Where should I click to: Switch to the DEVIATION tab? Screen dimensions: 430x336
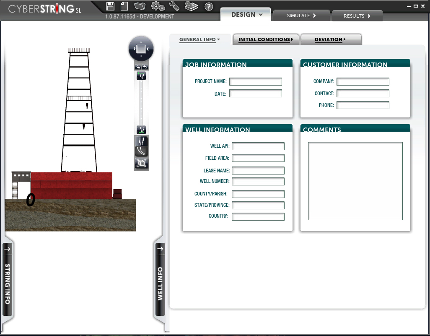pos(330,39)
